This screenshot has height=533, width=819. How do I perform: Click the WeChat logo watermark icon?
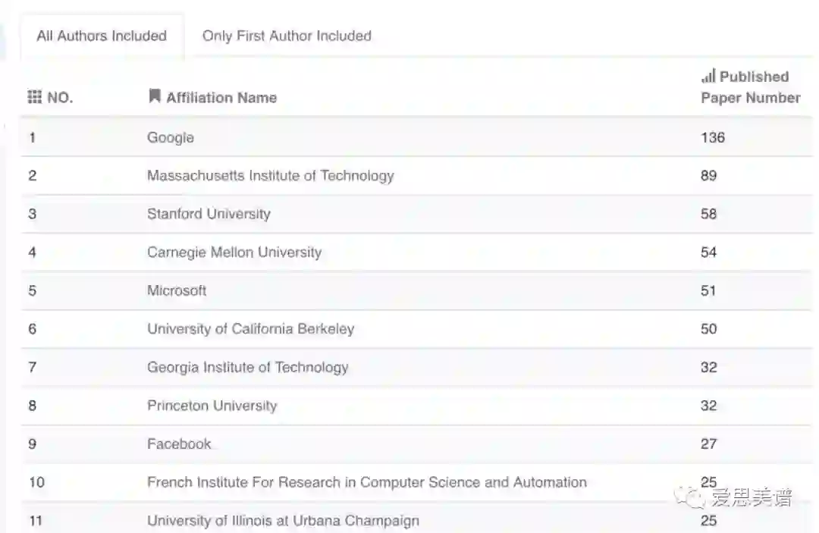[x=691, y=498]
